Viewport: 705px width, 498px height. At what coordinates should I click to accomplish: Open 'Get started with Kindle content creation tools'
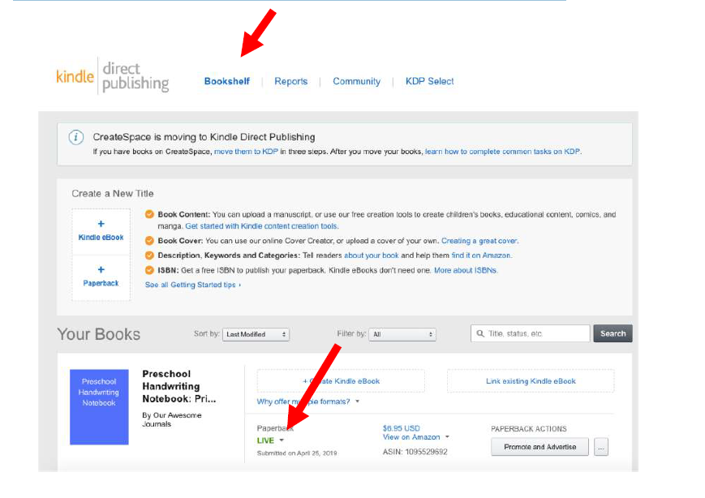point(261,226)
